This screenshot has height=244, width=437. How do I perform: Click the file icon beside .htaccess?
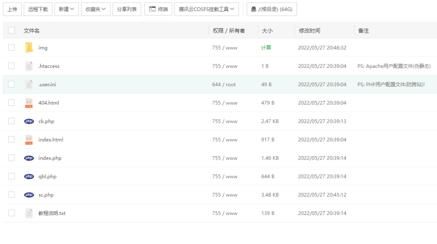(x=29, y=66)
